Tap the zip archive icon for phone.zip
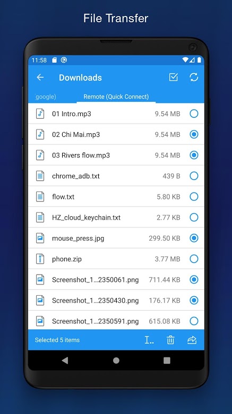Viewport: 232px width, 414px height. point(40,259)
